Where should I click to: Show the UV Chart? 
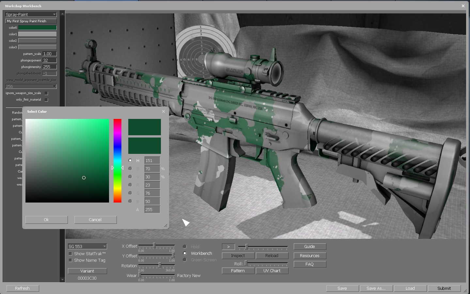pos(272,271)
